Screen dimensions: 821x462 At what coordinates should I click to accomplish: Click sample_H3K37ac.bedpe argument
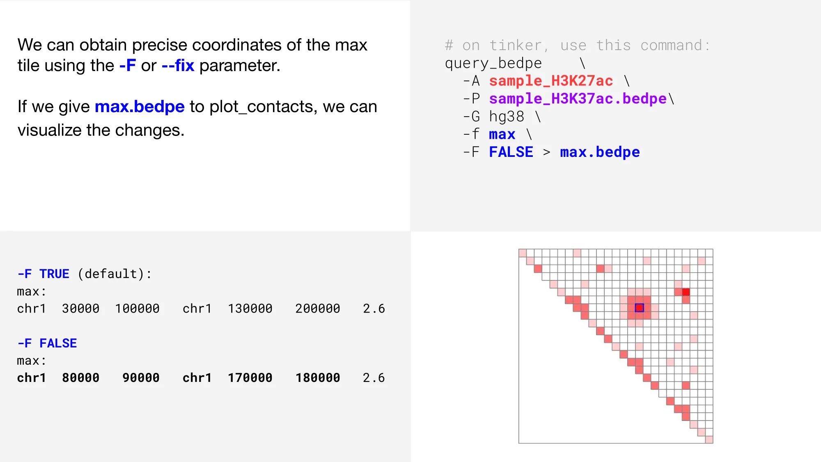[x=578, y=99]
